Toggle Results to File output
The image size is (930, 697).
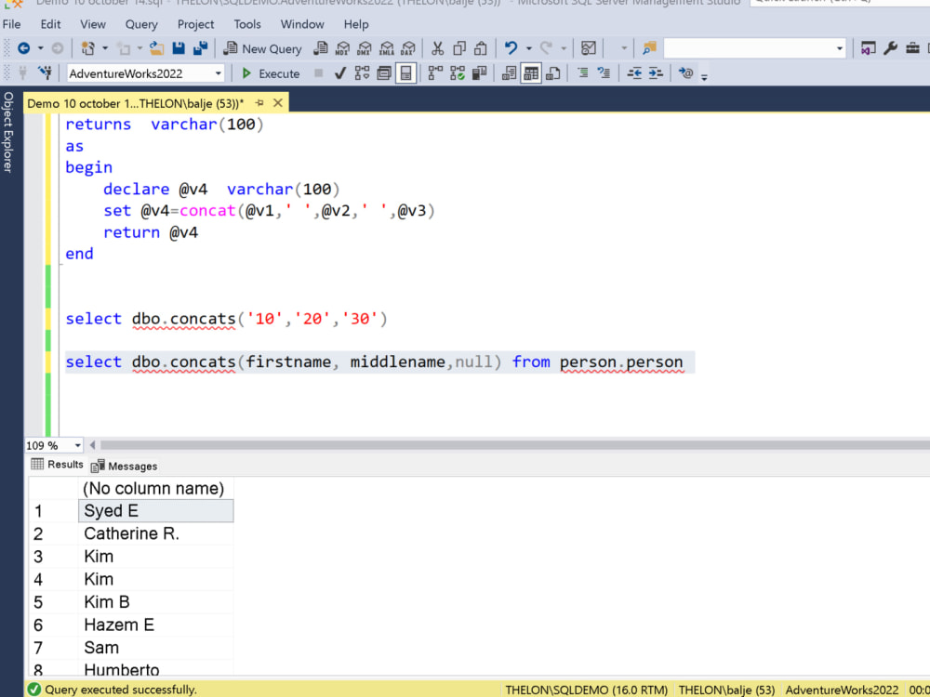552,73
